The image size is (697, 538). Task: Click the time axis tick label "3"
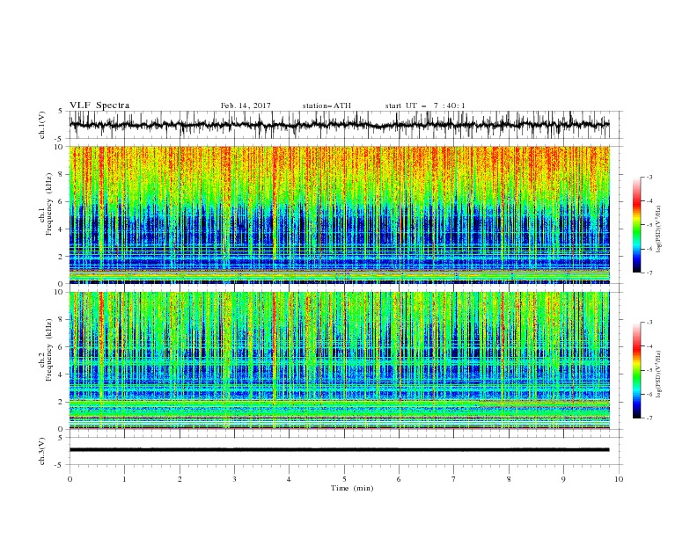coord(234,479)
